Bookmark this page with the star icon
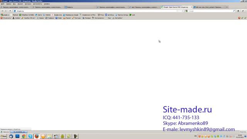Viewport: 247px width, 139px height. coord(178,11)
